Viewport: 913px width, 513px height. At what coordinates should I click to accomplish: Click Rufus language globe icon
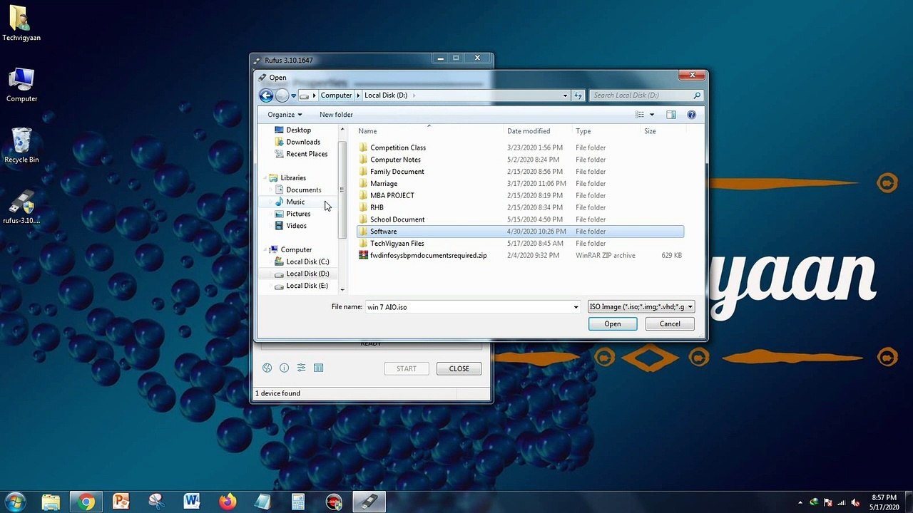tap(267, 368)
